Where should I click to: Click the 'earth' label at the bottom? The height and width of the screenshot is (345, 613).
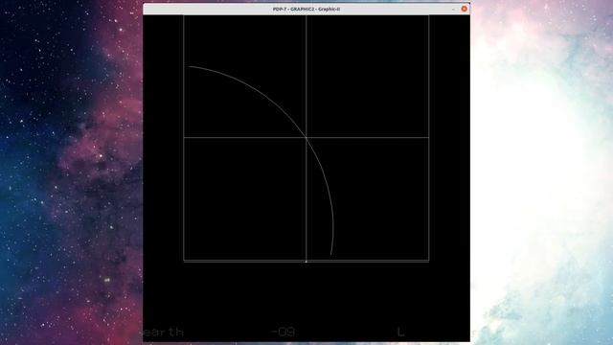[164, 333]
